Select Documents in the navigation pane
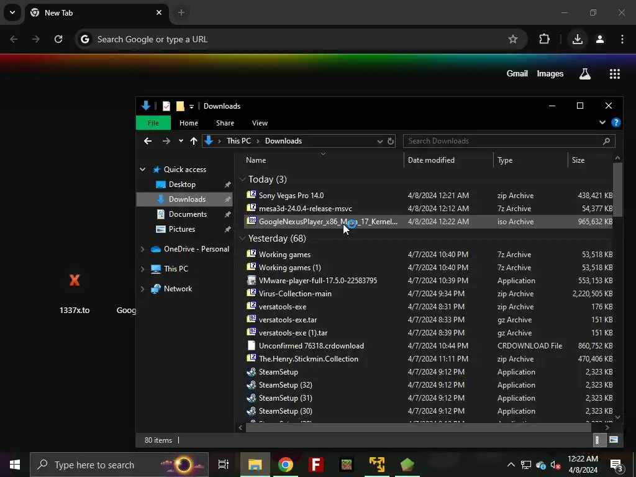This screenshot has height=477, width=636. pyautogui.click(x=188, y=214)
